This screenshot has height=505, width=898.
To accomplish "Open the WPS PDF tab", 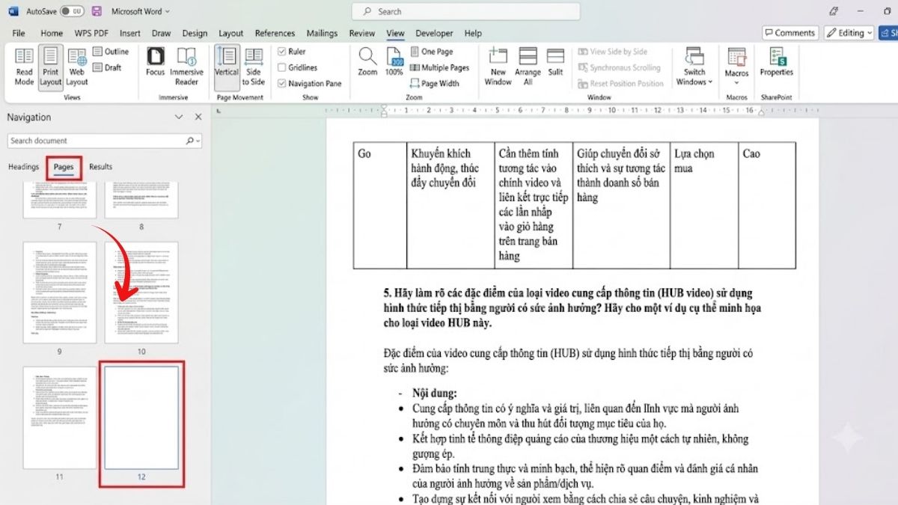I will pyautogui.click(x=91, y=33).
